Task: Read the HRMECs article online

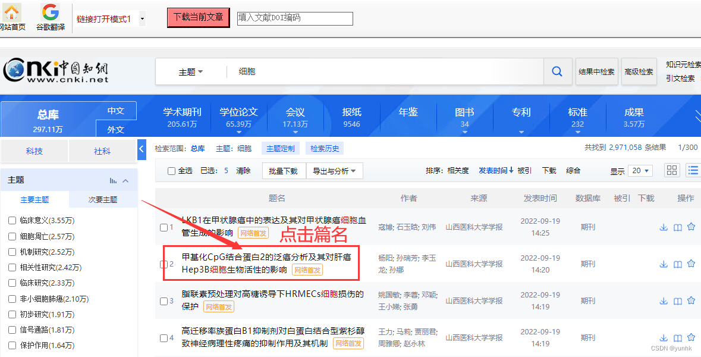Action: pyautogui.click(x=677, y=300)
